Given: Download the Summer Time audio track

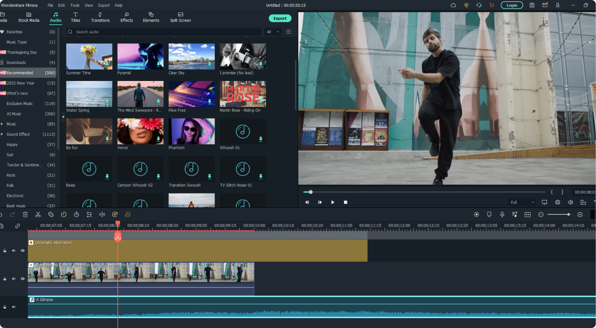Looking at the screenshot, I should click(107, 64).
